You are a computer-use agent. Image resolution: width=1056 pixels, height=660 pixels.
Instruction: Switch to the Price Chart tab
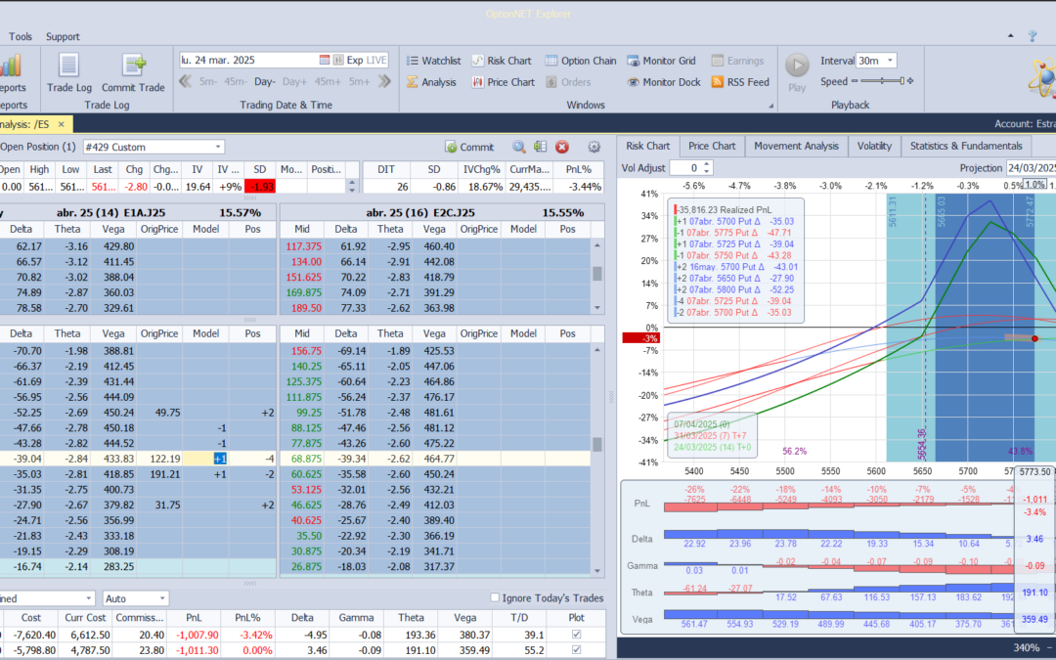[x=712, y=146]
